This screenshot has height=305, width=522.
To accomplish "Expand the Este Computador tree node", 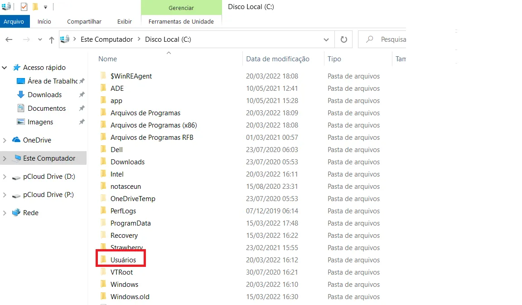I will click(5, 159).
